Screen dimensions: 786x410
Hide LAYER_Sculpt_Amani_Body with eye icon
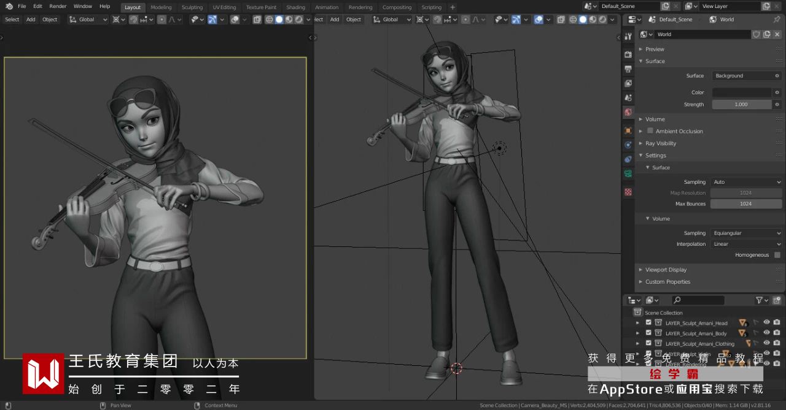tap(766, 333)
